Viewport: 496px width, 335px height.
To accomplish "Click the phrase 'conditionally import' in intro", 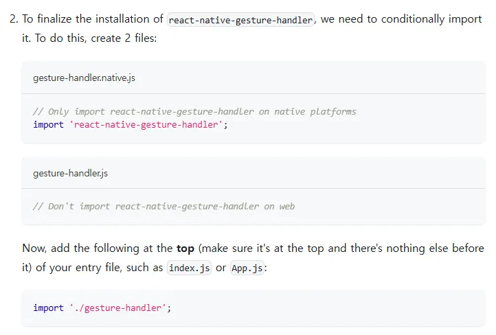I will pos(431,19).
